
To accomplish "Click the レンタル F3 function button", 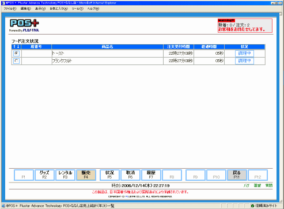I will [65, 175].
